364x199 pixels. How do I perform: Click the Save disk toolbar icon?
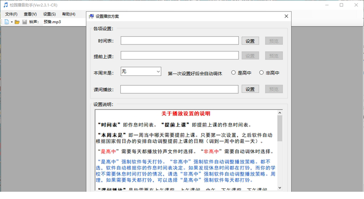pos(24,22)
